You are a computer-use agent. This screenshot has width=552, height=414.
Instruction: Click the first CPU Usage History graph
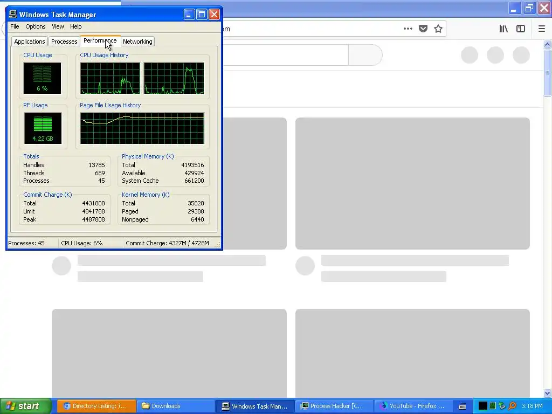tap(110, 78)
